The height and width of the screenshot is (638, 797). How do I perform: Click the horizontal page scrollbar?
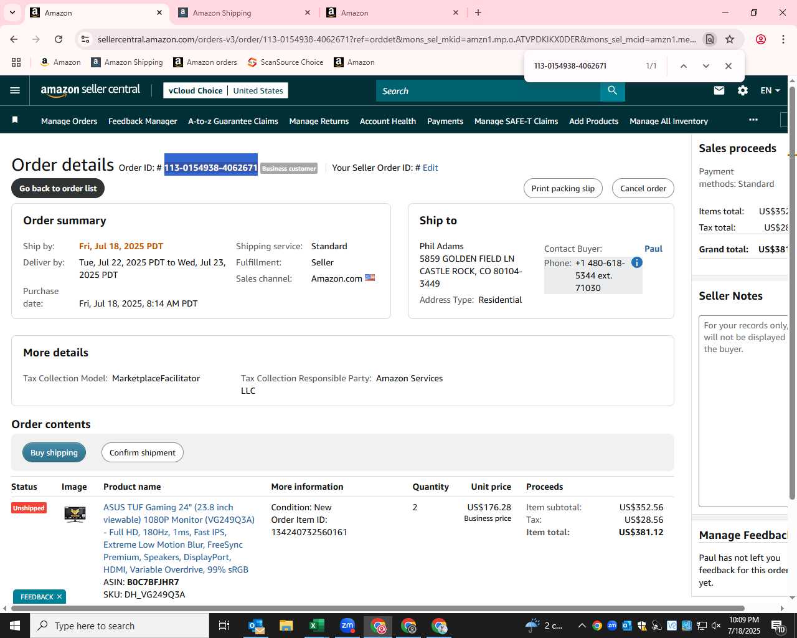(378, 608)
